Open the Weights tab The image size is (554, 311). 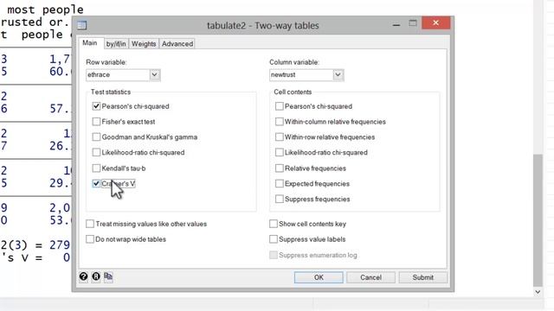point(144,44)
